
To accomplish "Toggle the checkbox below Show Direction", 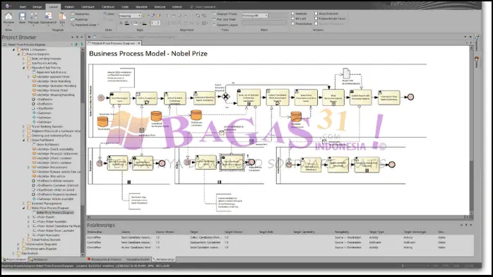I will (316, 18).
